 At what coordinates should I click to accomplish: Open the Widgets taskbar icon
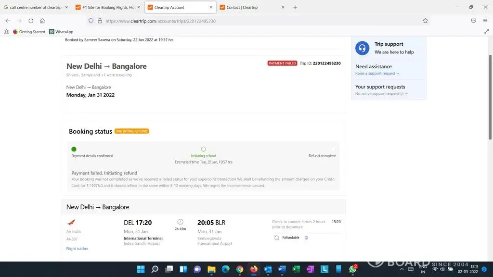pos(183,269)
